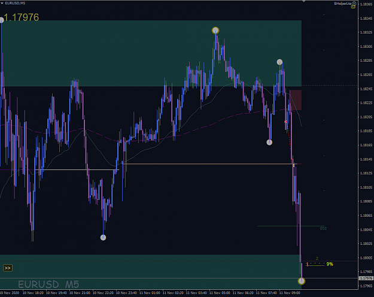
Task: Click the 1.18245 price scale label
Action: pos(366,89)
